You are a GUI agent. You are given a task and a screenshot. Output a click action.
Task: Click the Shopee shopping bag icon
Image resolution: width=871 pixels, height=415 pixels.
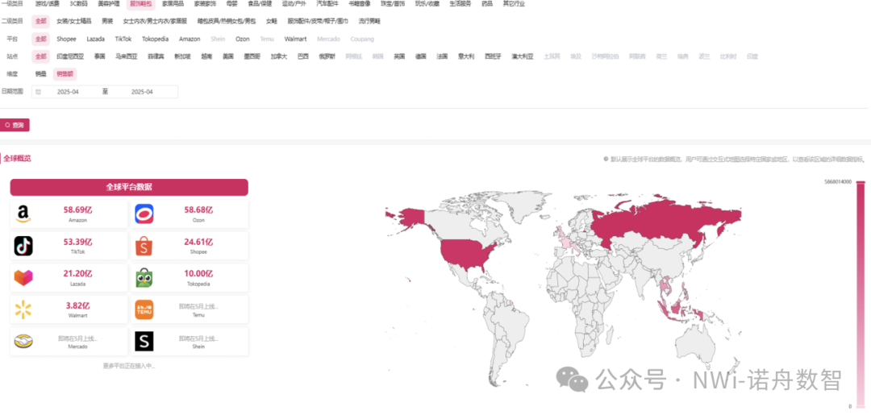(x=144, y=246)
